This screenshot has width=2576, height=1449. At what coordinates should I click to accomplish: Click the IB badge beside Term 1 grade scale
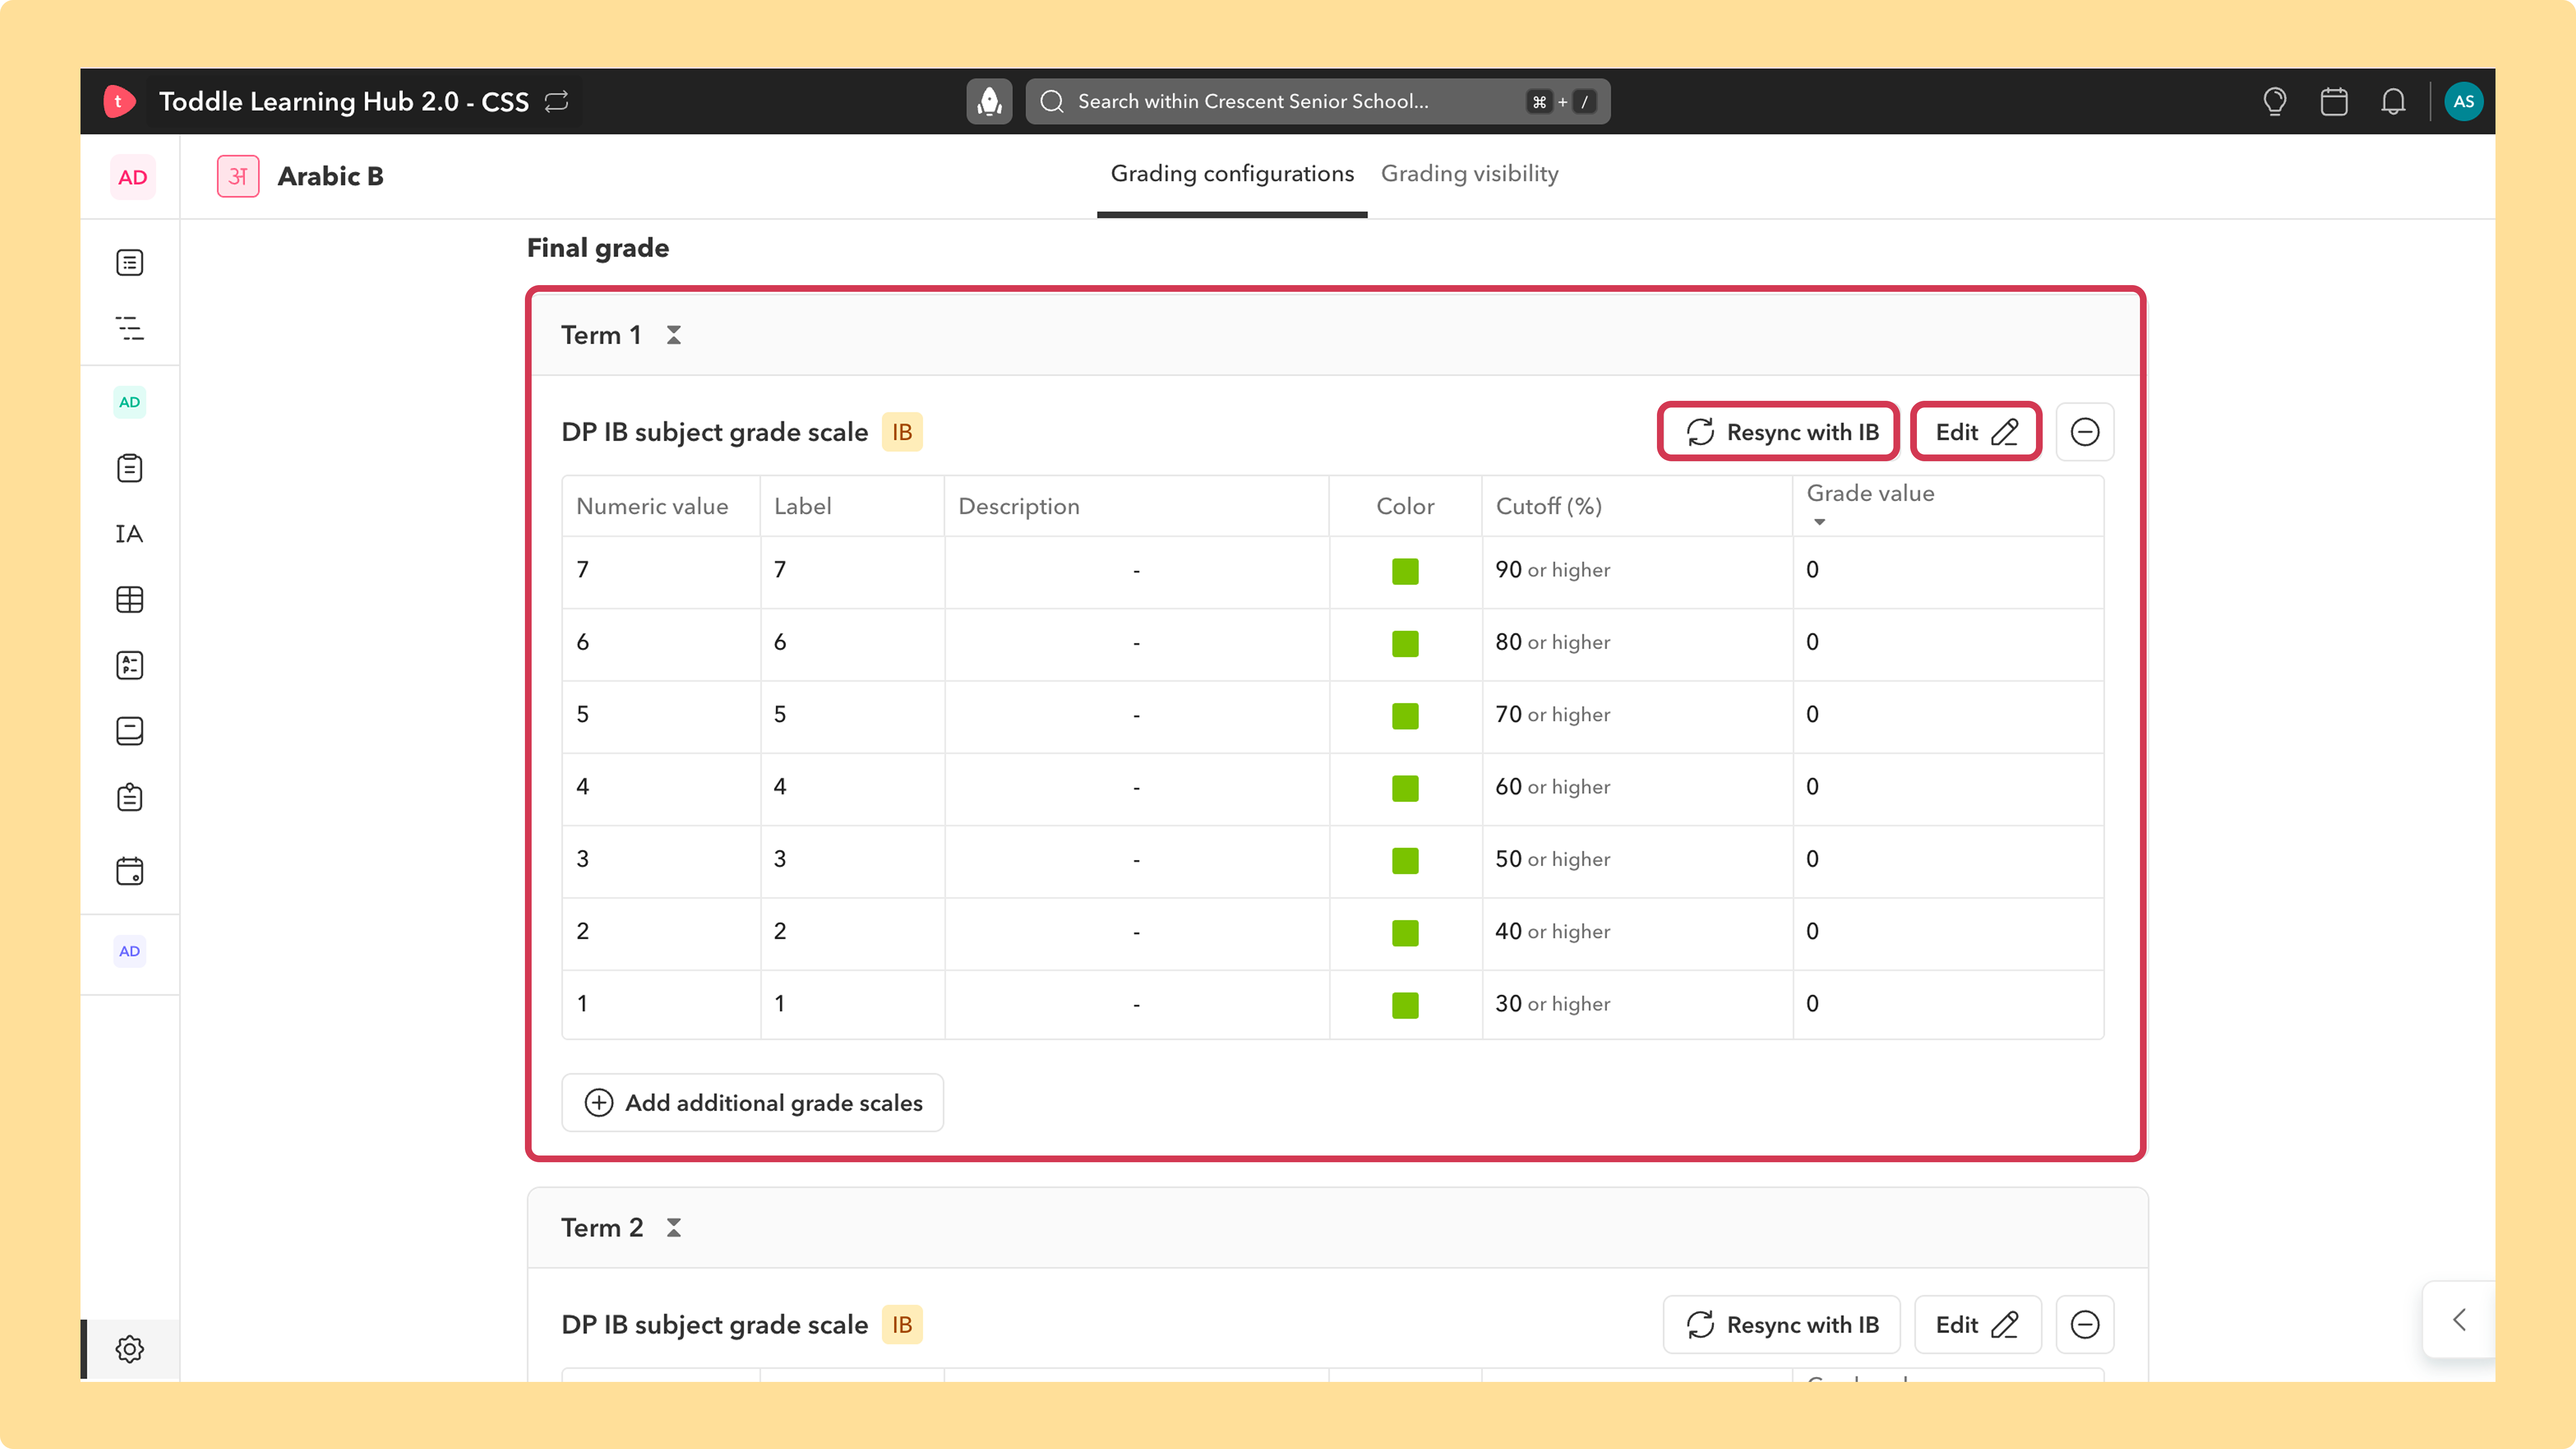(902, 432)
